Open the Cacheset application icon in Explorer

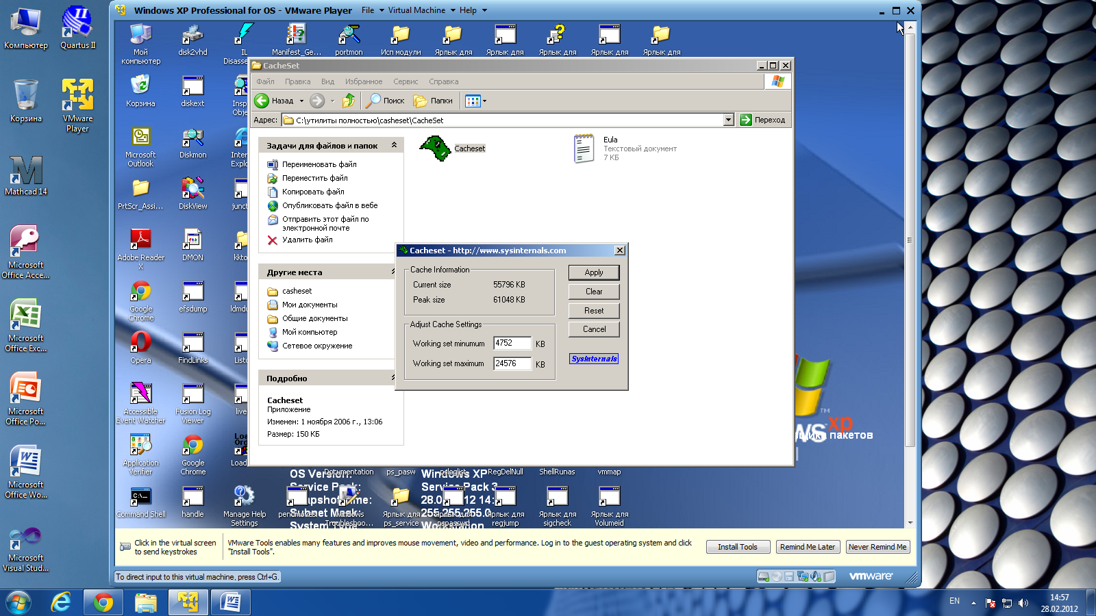pyautogui.click(x=435, y=148)
